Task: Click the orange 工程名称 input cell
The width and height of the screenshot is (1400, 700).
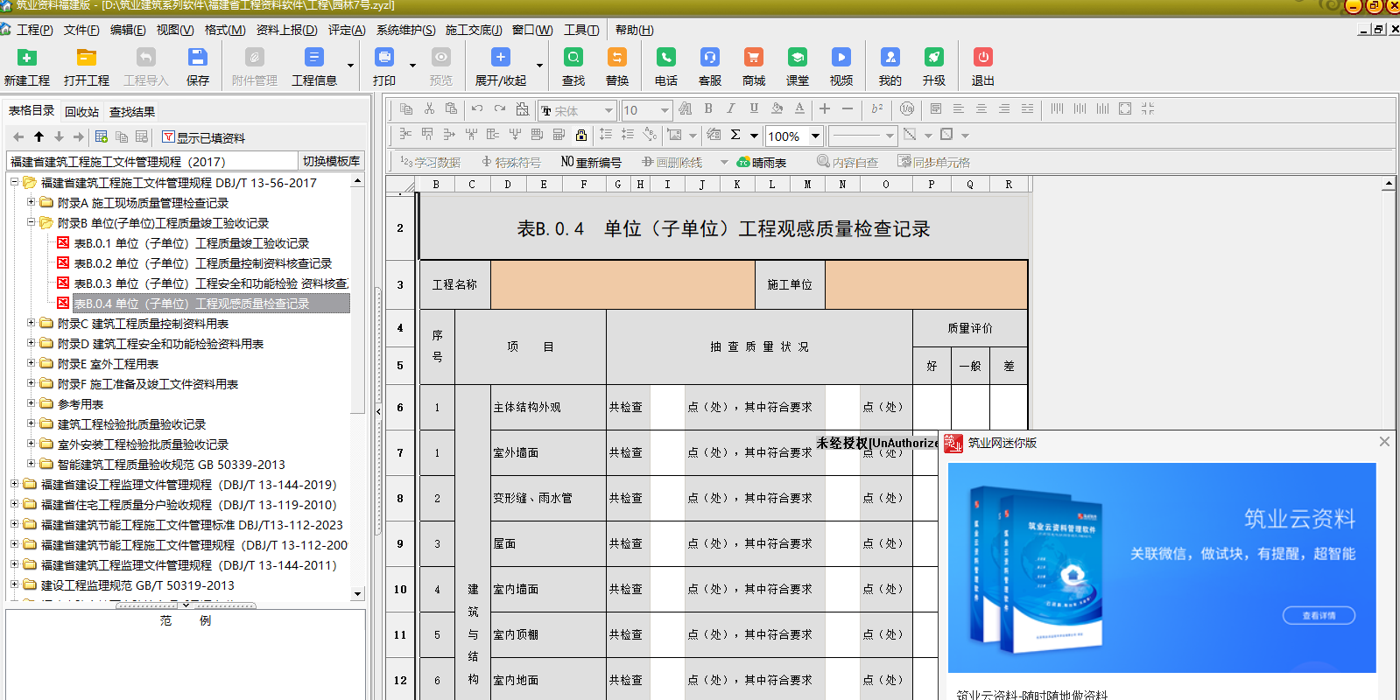Action: tap(622, 284)
